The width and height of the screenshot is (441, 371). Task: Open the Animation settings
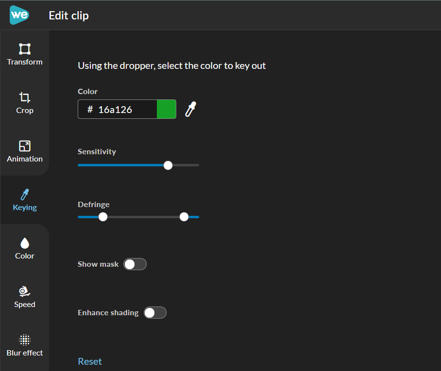click(x=25, y=151)
